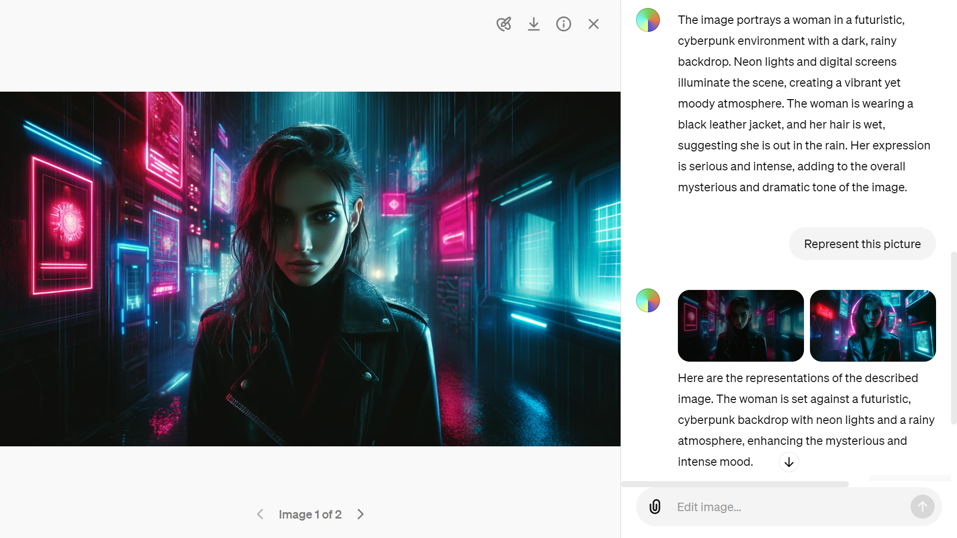Click the horizontal scrollbar under the chat
957x538 pixels.
[x=735, y=484]
